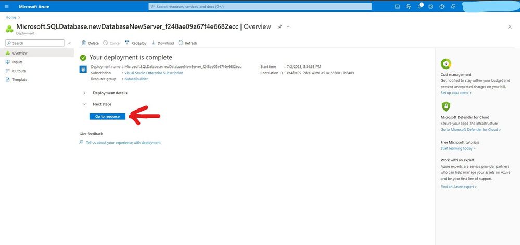Open Go to Microsoft Defender for Cloud
The image size is (520, 245).
(x=471, y=130)
